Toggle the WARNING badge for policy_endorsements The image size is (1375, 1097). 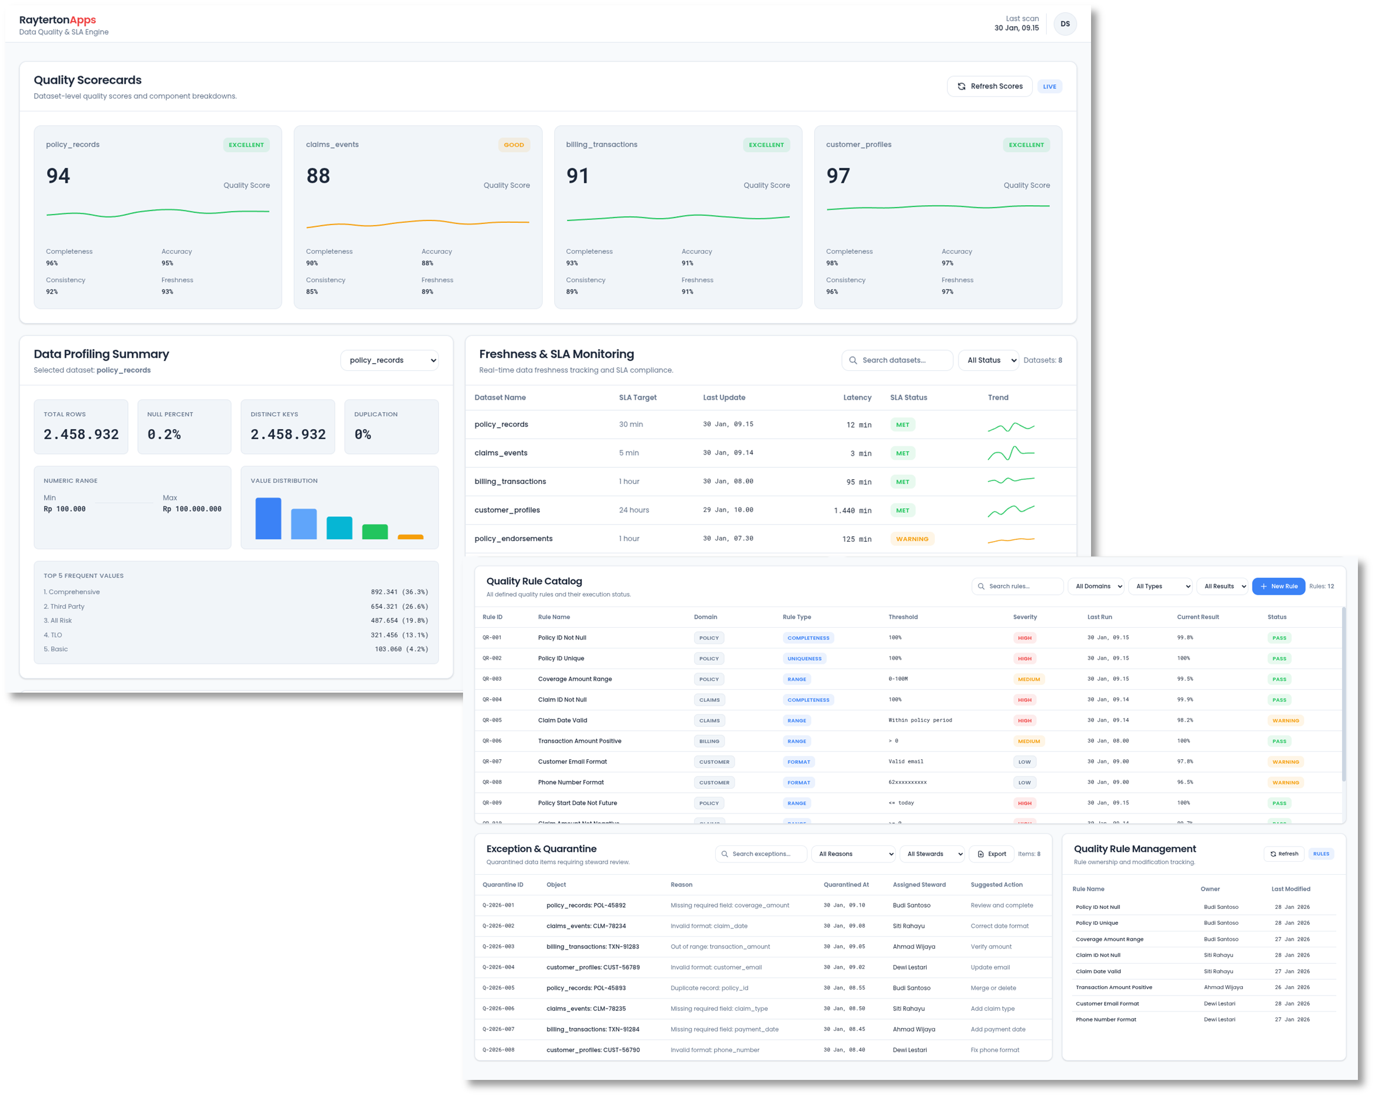912,538
